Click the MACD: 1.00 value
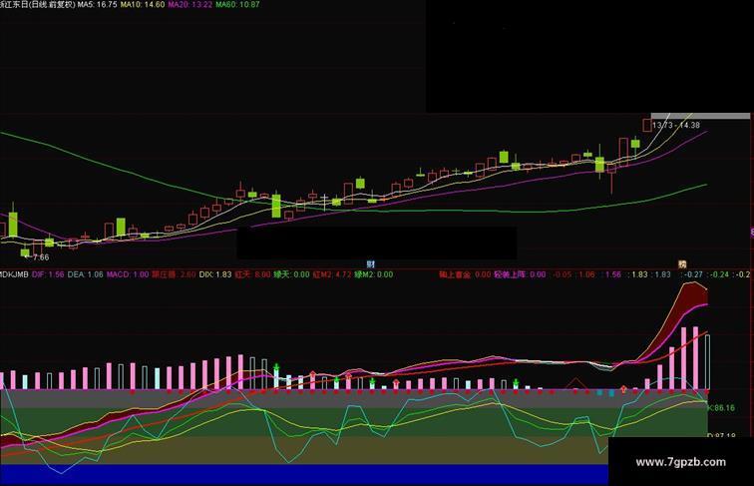This screenshot has height=486, width=754. [128, 274]
